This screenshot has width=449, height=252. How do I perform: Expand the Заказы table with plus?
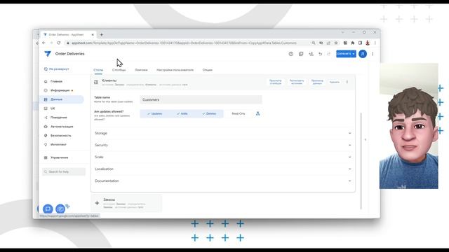coord(97,203)
